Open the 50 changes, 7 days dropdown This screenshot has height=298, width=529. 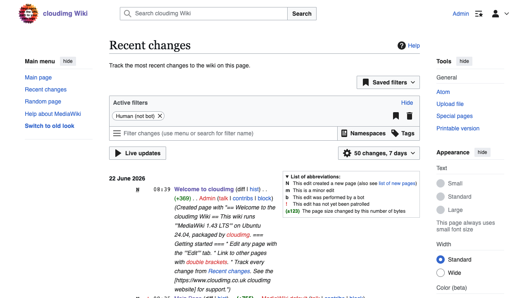(x=379, y=153)
